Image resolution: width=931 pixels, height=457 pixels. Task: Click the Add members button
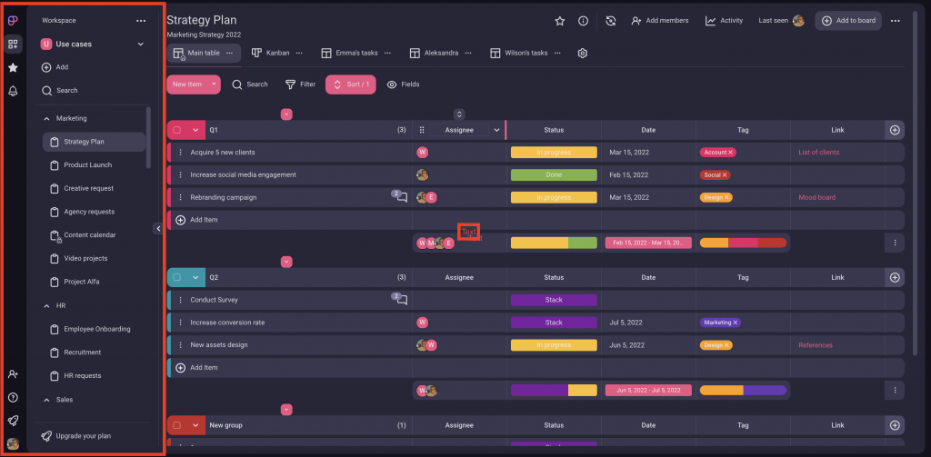(x=659, y=21)
